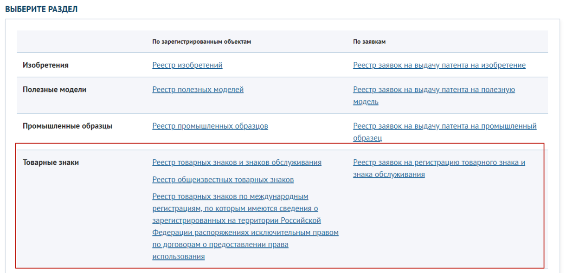Open trademark registry по международным регистрациям link

(x=245, y=226)
